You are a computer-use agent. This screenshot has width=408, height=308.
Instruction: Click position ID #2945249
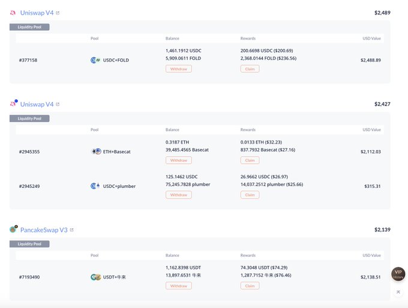click(29, 186)
